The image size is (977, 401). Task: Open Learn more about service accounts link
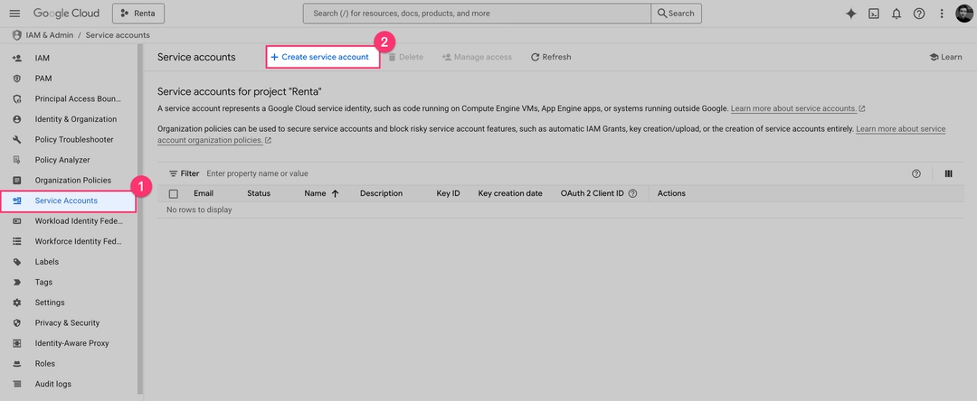click(793, 108)
